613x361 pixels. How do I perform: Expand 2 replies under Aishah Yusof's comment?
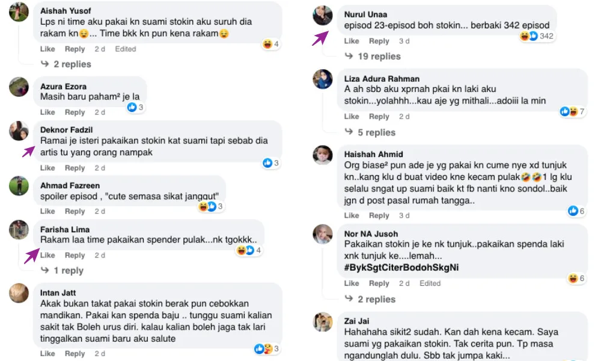(x=72, y=64)
